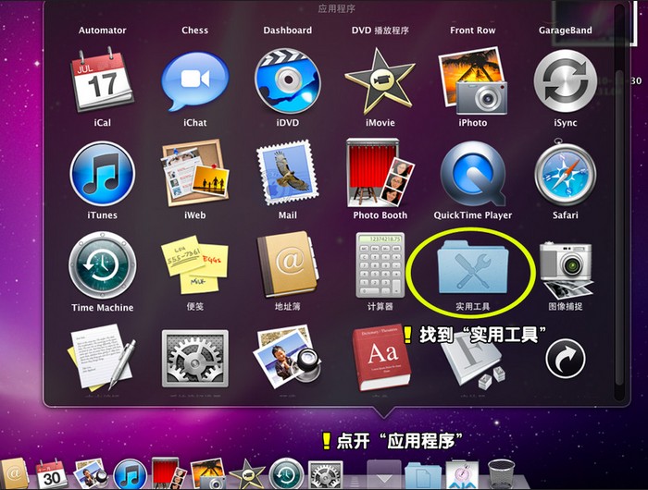Image resolution: width=648 pixels, height=490 pixels.
Task: Launch iPhoto application
Action: (x=472, y=81)
